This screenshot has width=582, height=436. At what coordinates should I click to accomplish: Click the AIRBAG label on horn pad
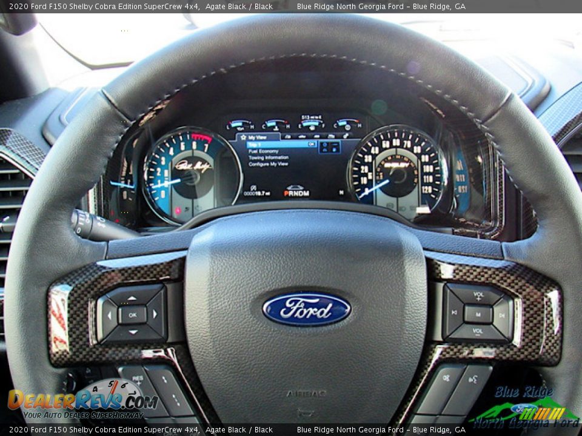[x=306, y=394]
